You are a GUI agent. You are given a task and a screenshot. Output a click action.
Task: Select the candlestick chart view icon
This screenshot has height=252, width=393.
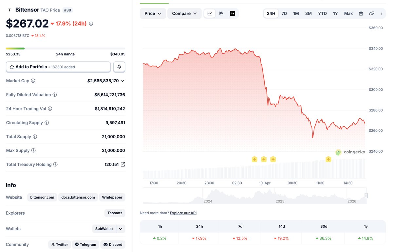(x=221, y=13)
